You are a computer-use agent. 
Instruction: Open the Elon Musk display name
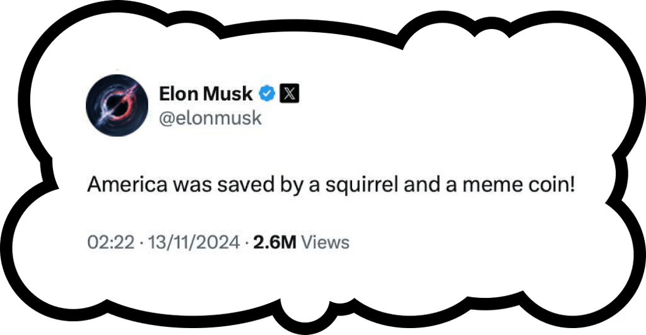(206, 94)
